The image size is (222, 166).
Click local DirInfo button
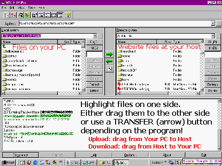(x=94, y=90)
